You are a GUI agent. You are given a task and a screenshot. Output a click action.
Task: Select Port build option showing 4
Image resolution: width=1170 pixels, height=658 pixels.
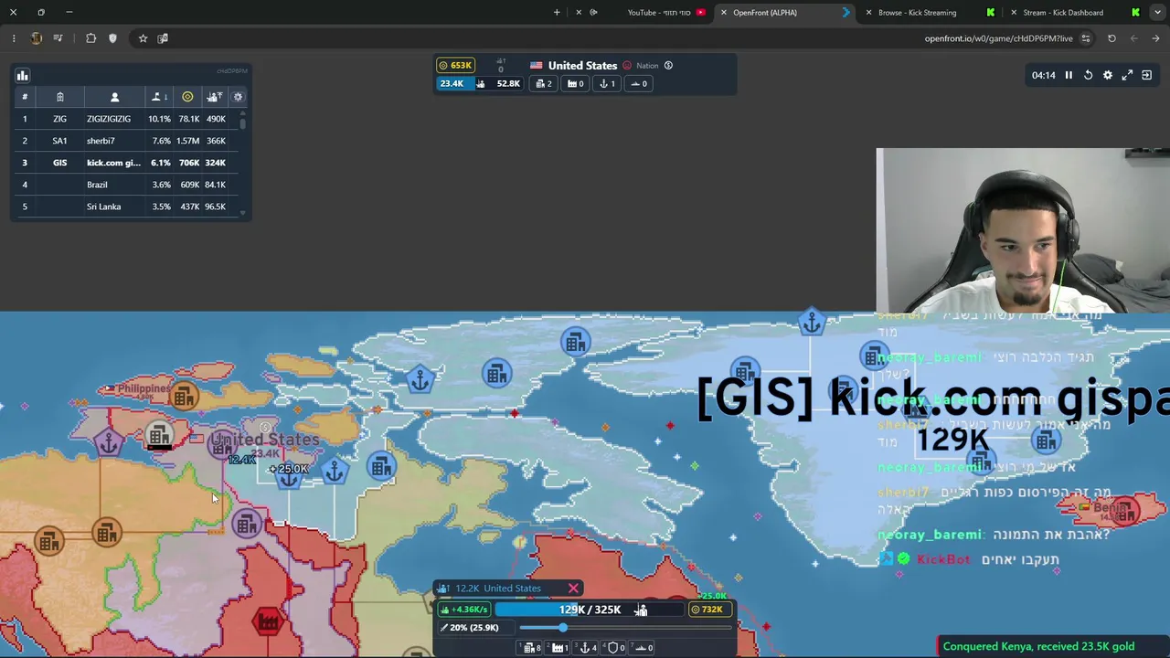pos(589,648)
